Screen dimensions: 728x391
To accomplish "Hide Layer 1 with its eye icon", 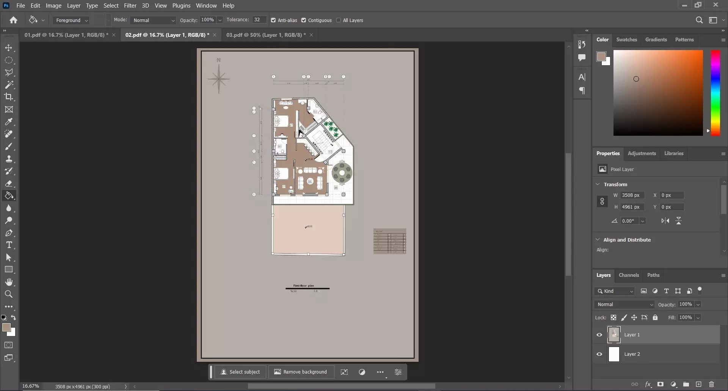I will (599, 335).
